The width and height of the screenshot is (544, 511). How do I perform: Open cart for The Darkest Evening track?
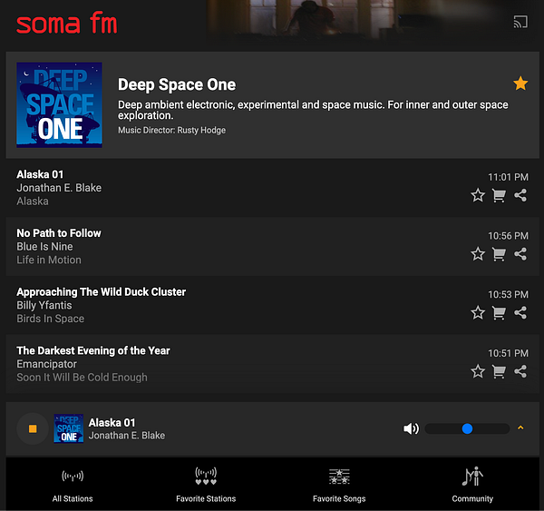pyautogui.click(x=499, y=371)
